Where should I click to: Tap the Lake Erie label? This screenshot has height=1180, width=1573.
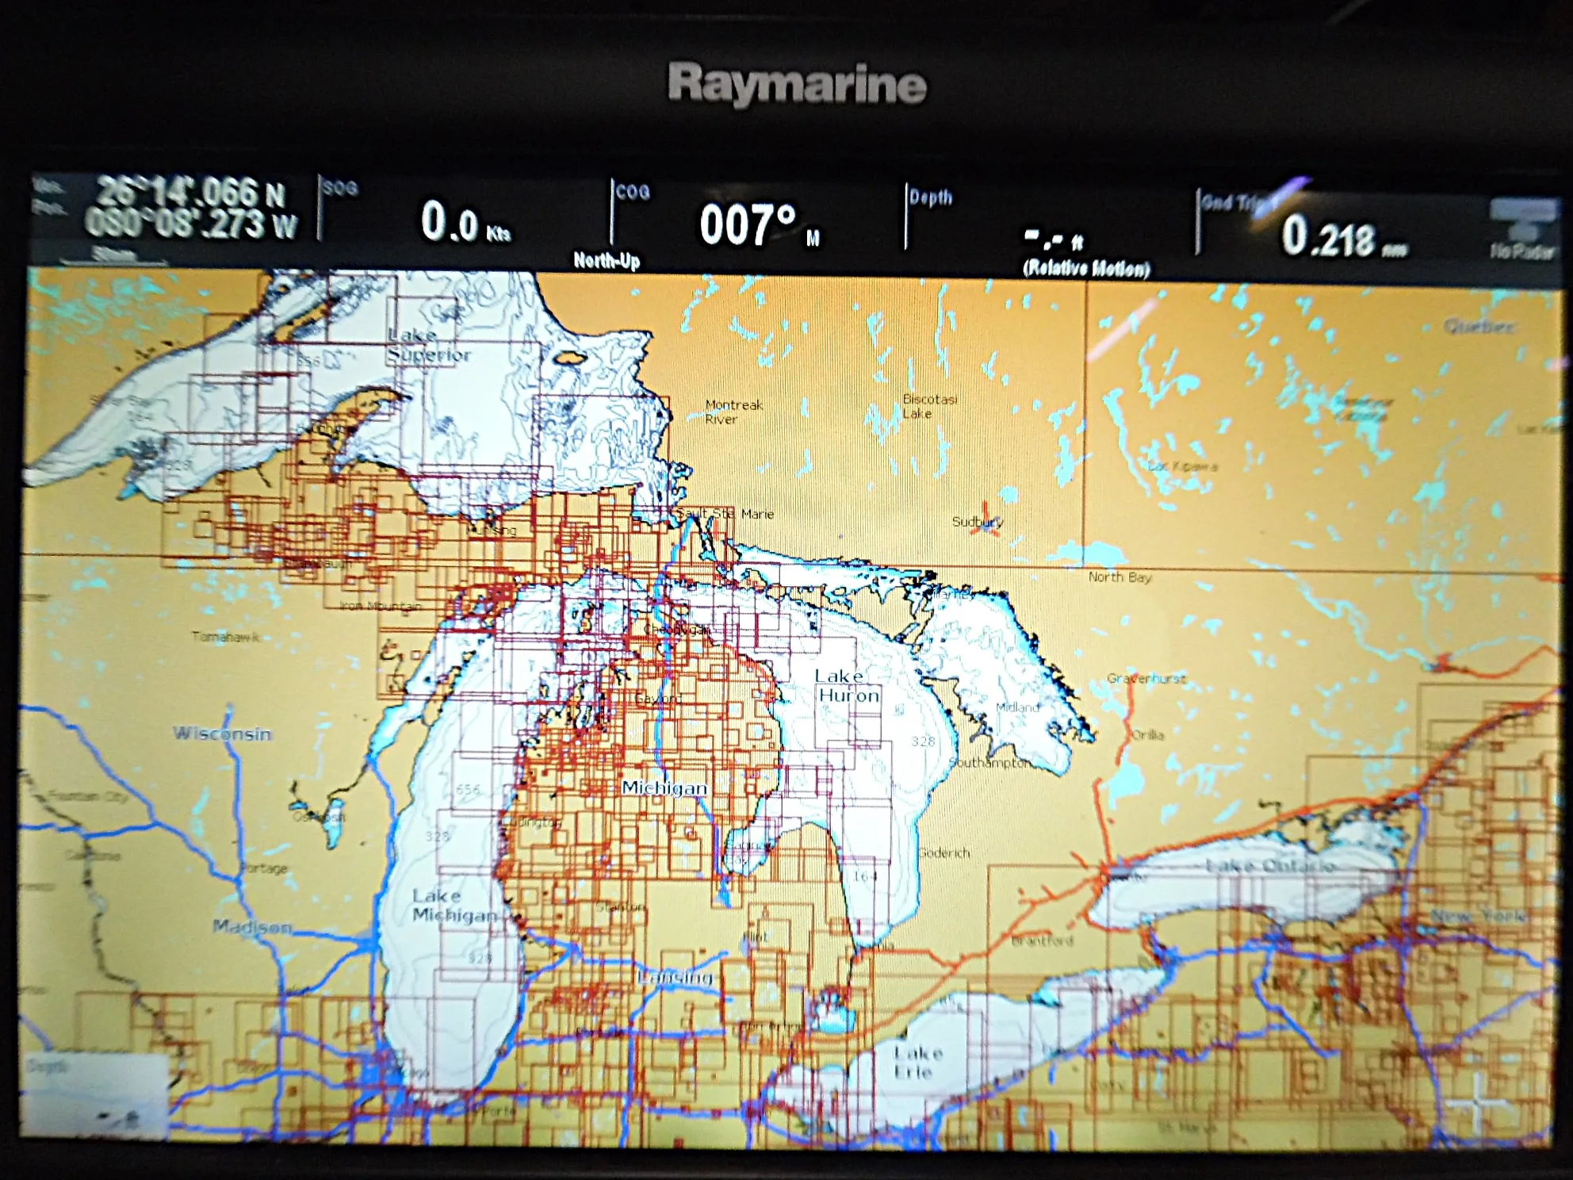[x=917, y=1062]
